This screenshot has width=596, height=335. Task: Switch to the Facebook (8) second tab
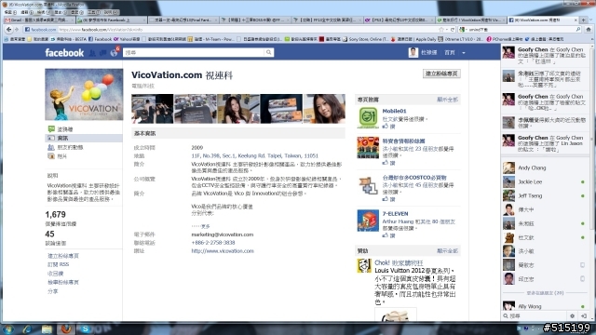111,20
